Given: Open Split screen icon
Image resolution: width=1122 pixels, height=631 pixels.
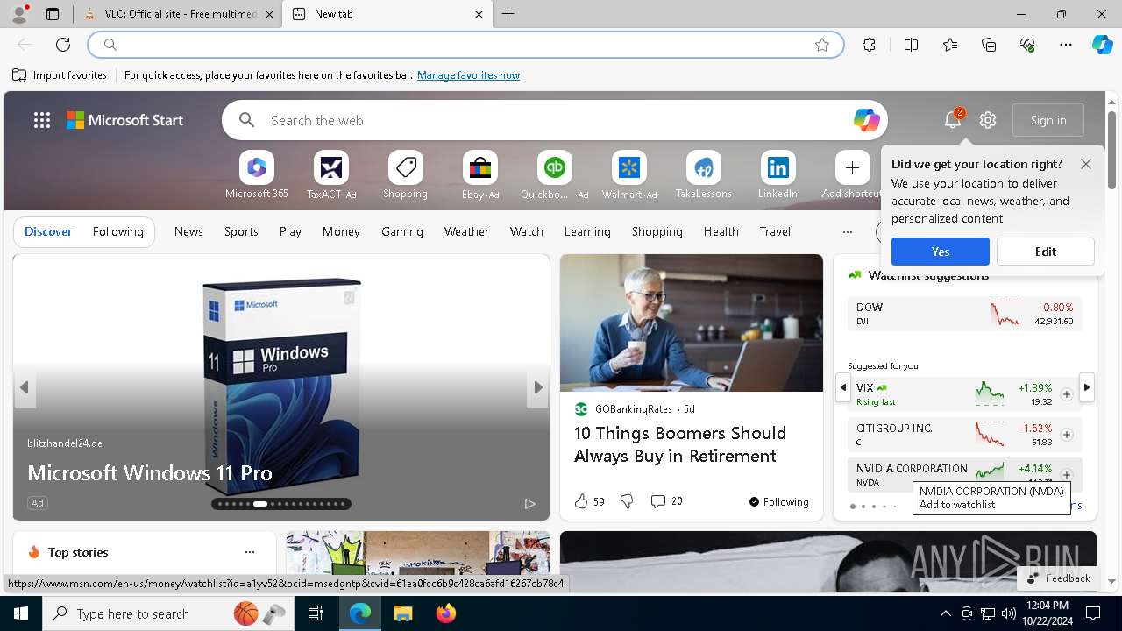Looking at the screenshot, I should click(x=911, y=45).
